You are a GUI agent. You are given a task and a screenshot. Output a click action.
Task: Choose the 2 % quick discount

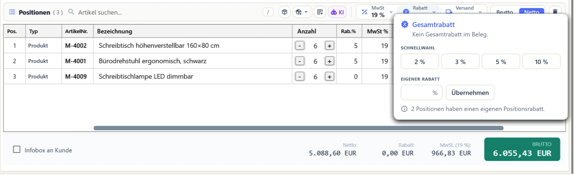tap(420, 62)
